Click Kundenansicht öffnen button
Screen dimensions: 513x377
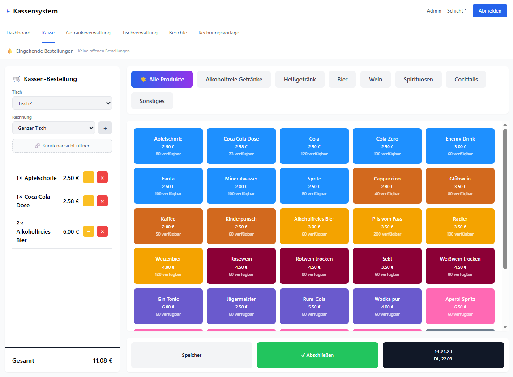click(62, 146)
